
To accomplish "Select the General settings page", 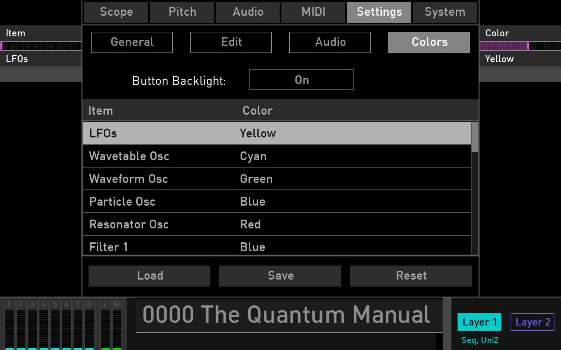I will click(131, 42).
